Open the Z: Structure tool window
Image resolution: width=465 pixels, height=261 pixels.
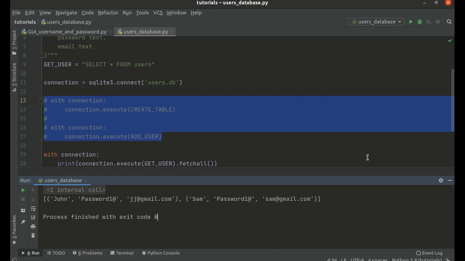coord(14,76)
